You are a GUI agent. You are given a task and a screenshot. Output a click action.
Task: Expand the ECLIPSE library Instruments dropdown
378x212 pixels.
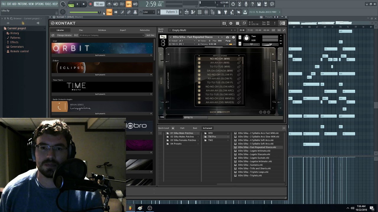coord(151,75)
